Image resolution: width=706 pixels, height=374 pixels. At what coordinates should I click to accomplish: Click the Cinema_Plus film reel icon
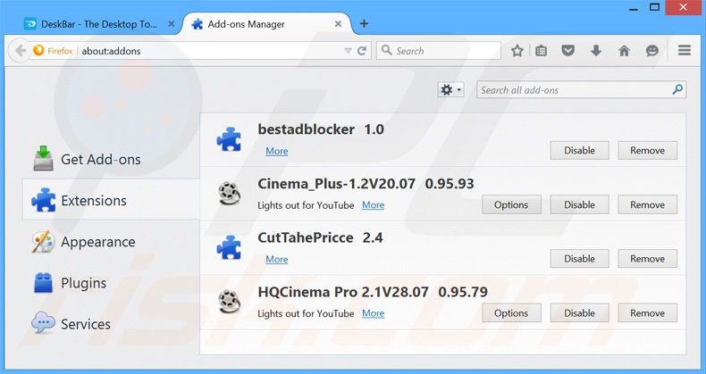[229, 193]
